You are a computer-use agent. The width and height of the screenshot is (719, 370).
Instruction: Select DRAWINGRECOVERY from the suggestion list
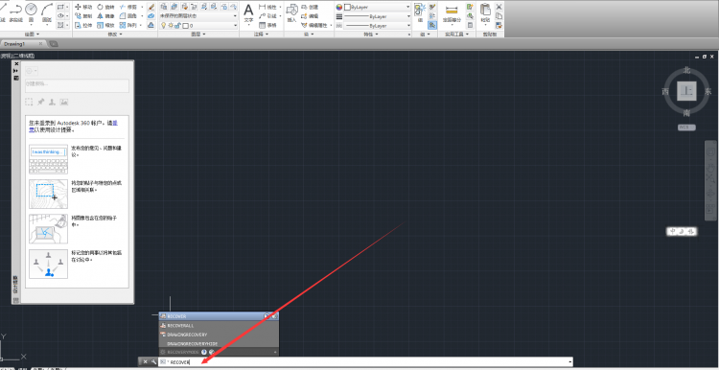click(219, 335)
